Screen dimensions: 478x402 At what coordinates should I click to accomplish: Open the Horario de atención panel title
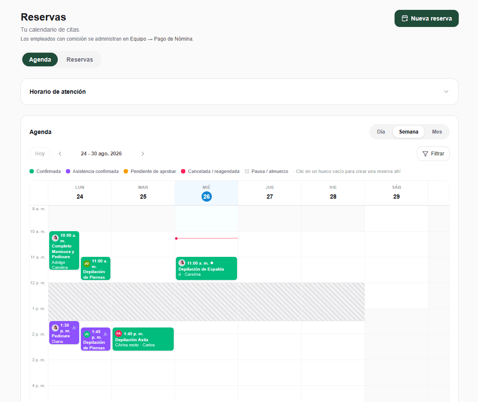tap(58, 92)
